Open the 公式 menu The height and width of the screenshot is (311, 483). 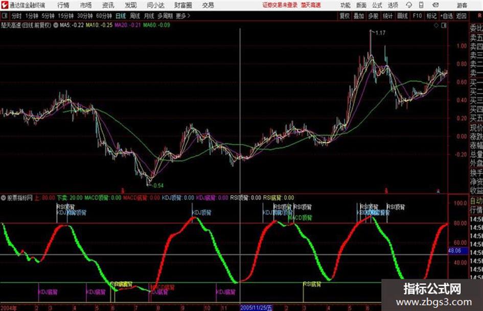coord(377,5)
